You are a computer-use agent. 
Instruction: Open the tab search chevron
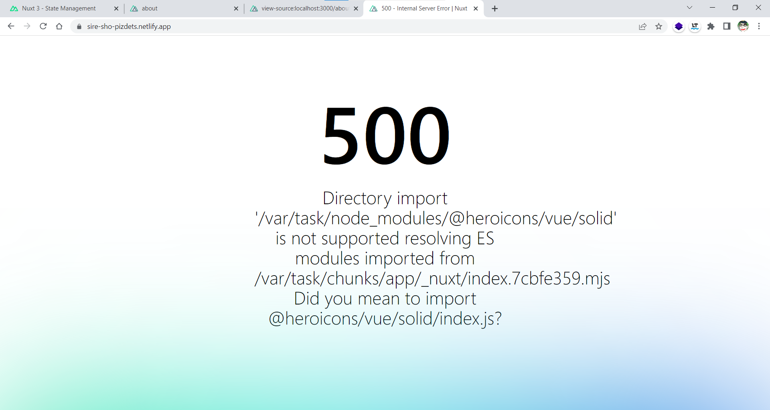[689, 7]
